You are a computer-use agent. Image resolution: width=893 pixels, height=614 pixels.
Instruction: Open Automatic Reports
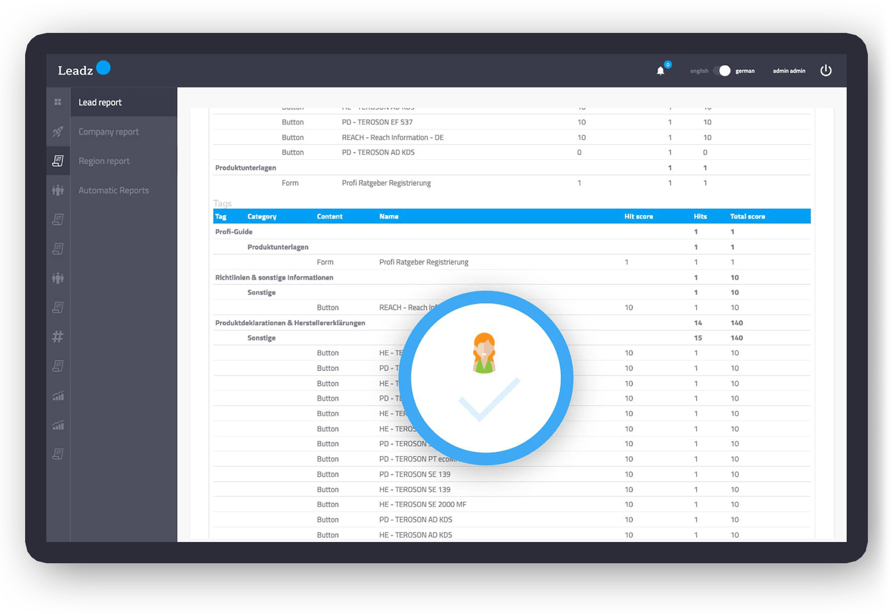113,190
